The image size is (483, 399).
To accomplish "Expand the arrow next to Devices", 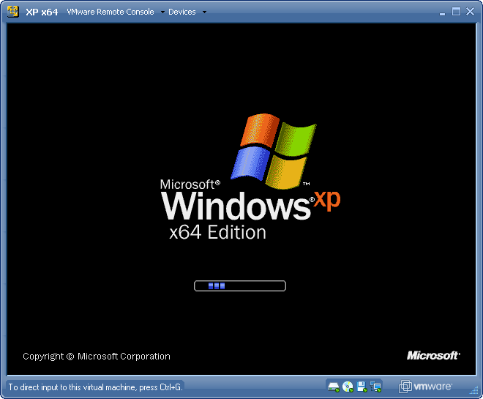I will [204, 12].
